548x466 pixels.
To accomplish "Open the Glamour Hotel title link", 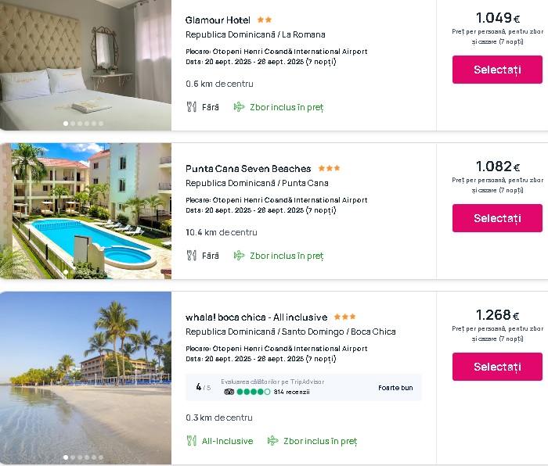I will click(x=218, y=20).
